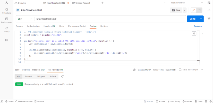
Task: Open the Environments sidebar section
Action: pyautogui.click(x=6, y=20)
